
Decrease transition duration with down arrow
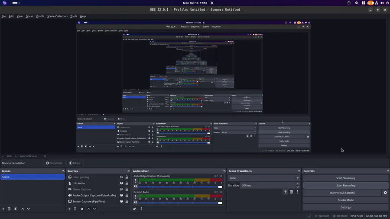(297, 187)
